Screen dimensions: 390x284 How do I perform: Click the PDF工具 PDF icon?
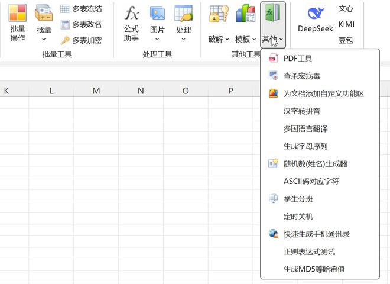[x=274, y=59]
